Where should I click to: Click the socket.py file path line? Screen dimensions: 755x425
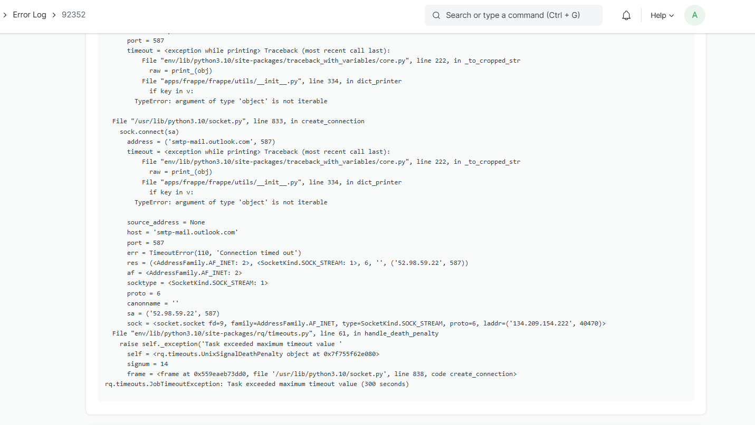237,121
